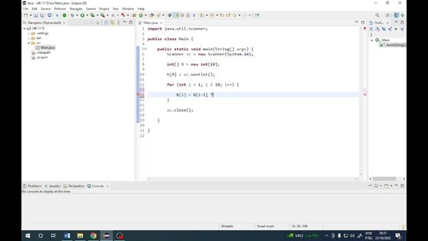This screenshot has height=241, width=428.
Task: Click the Eclipse icon on the taskbar
Action: [x=106, y=236]
